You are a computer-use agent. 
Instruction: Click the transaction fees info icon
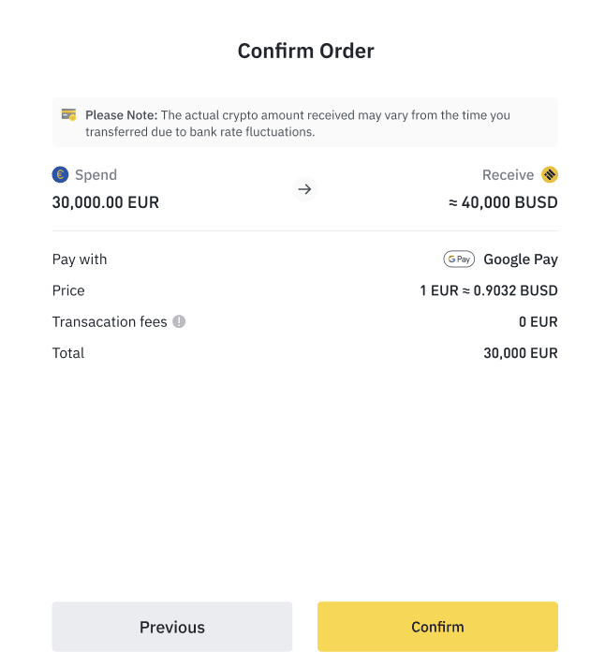pyautogui.click(x=179, y=321)
